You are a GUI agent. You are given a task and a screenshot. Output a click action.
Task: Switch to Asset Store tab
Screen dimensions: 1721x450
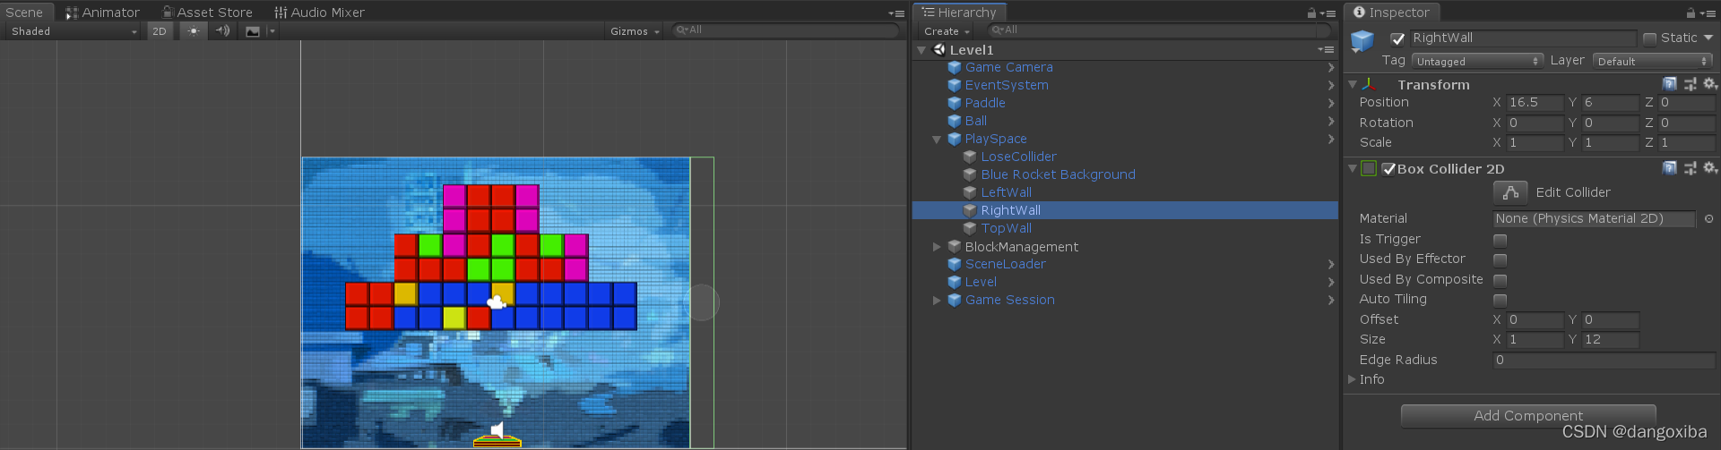click(x=207, y=13)
